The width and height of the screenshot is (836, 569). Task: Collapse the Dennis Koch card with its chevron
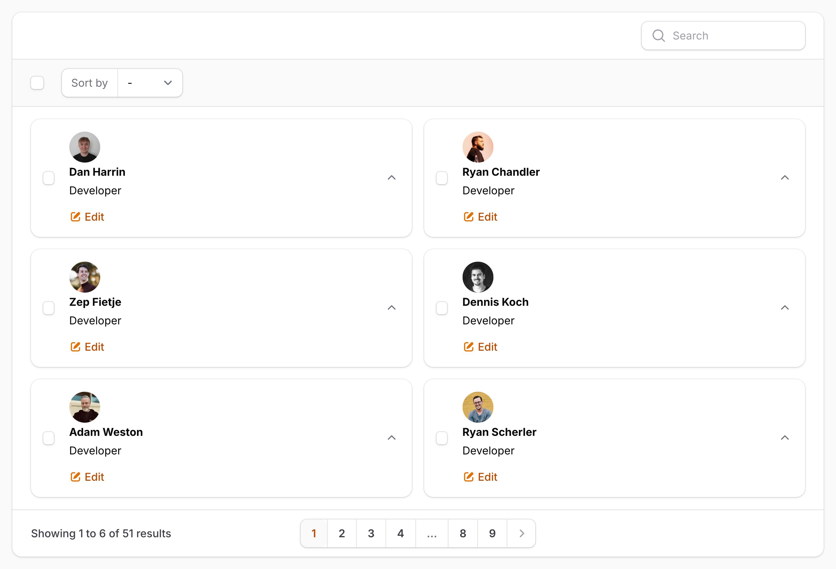(x=785, y=308)
